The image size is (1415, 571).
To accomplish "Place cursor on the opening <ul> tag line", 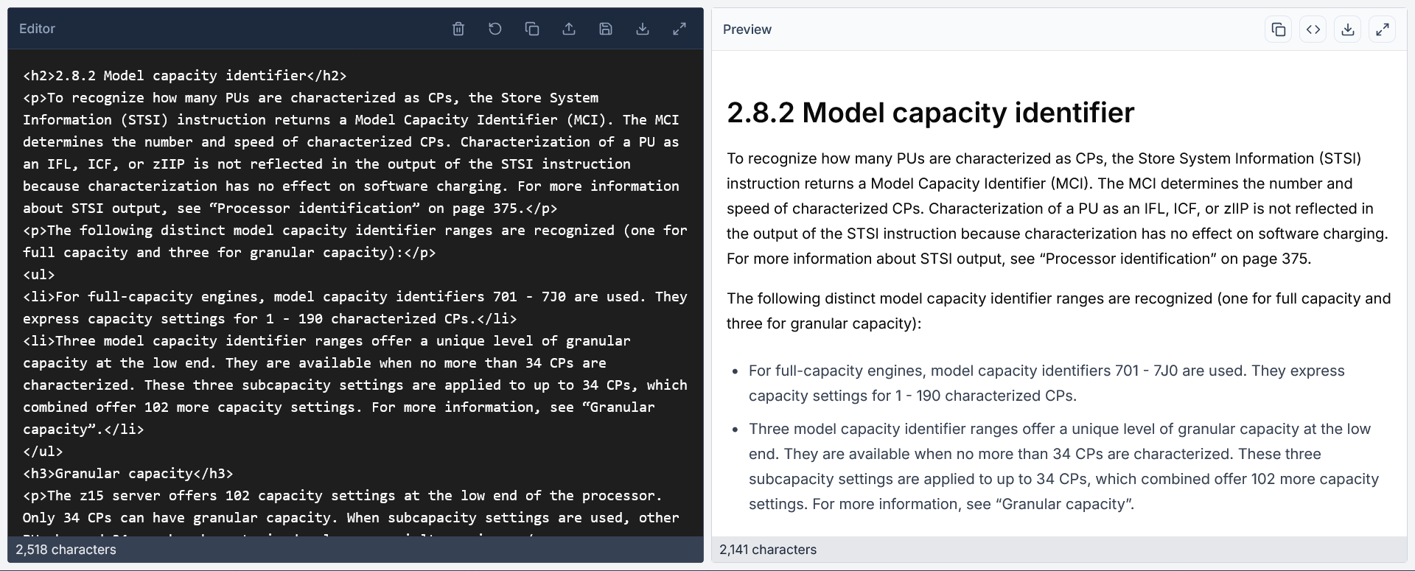I will click(x=39, y=275).
